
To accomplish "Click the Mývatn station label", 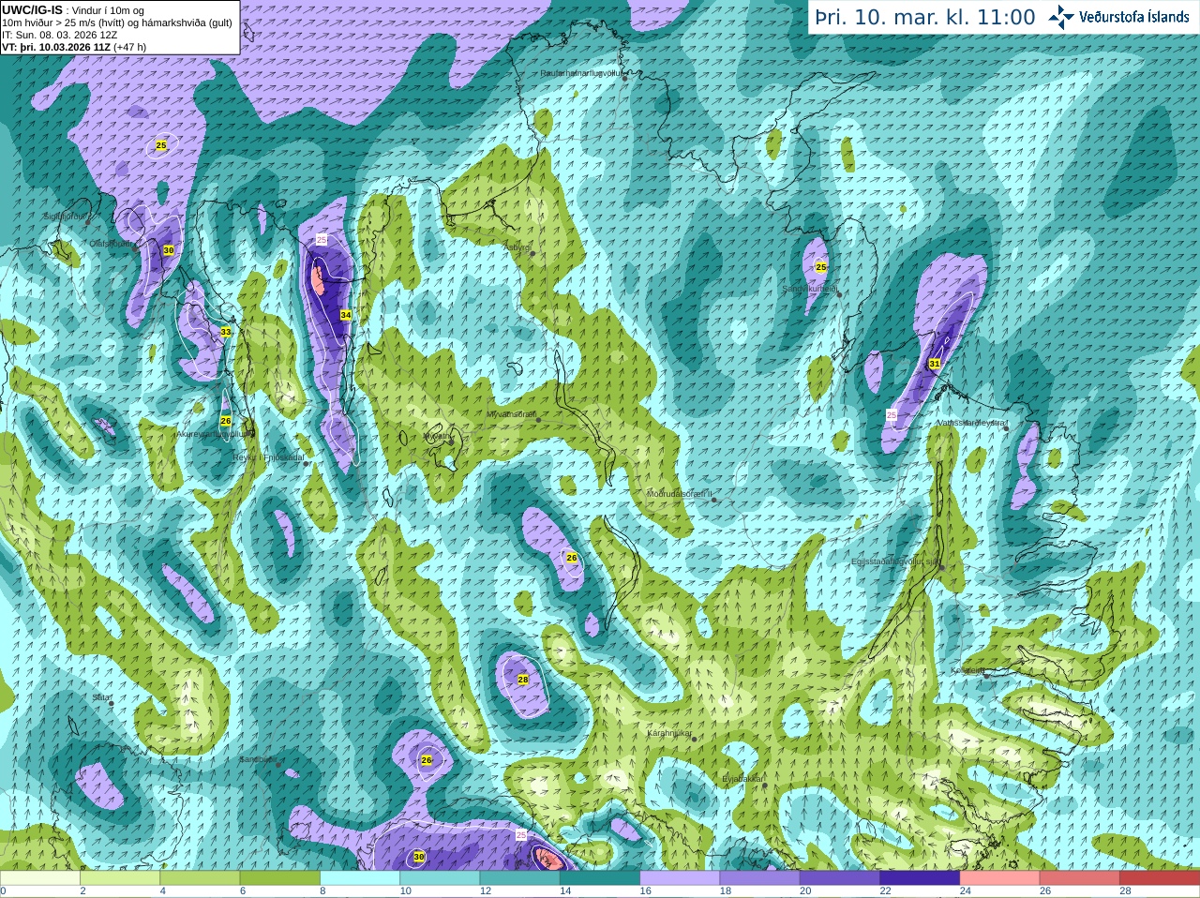I will pyautogui.click(x=437, y=436).
